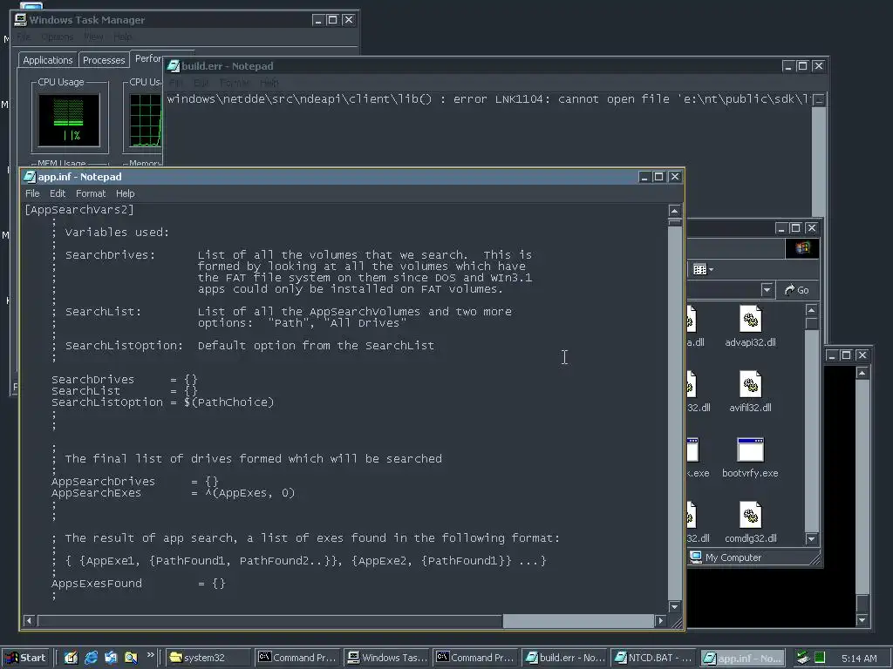Click Show Desktop in Quick Launch

click(x=71, y=658)
